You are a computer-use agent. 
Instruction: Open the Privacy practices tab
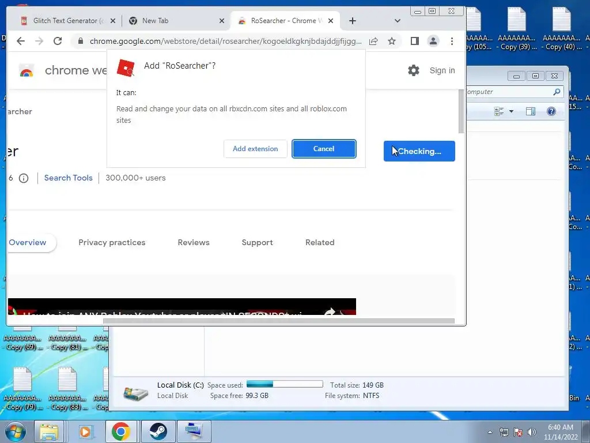coord(112,243)
